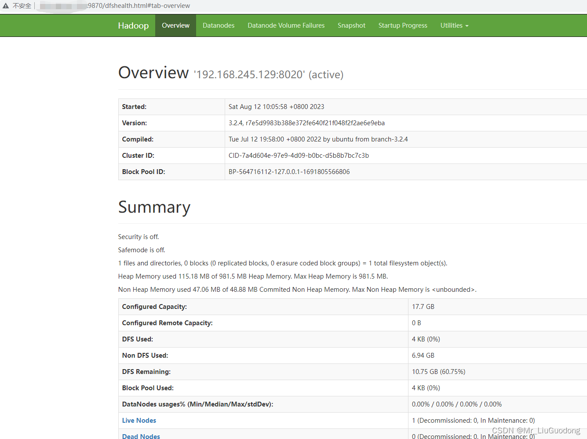This screenshot has height=439, width=587.
Task: Click the 'Non DFS Used:' label
Action: pyautogui.click(x=145, y=356)
